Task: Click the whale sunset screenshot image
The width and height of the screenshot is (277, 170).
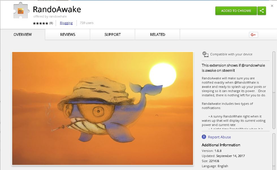Action: 103,108
